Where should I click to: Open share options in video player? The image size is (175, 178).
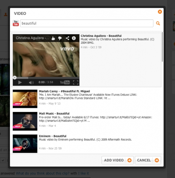click(x=67, y=38)
